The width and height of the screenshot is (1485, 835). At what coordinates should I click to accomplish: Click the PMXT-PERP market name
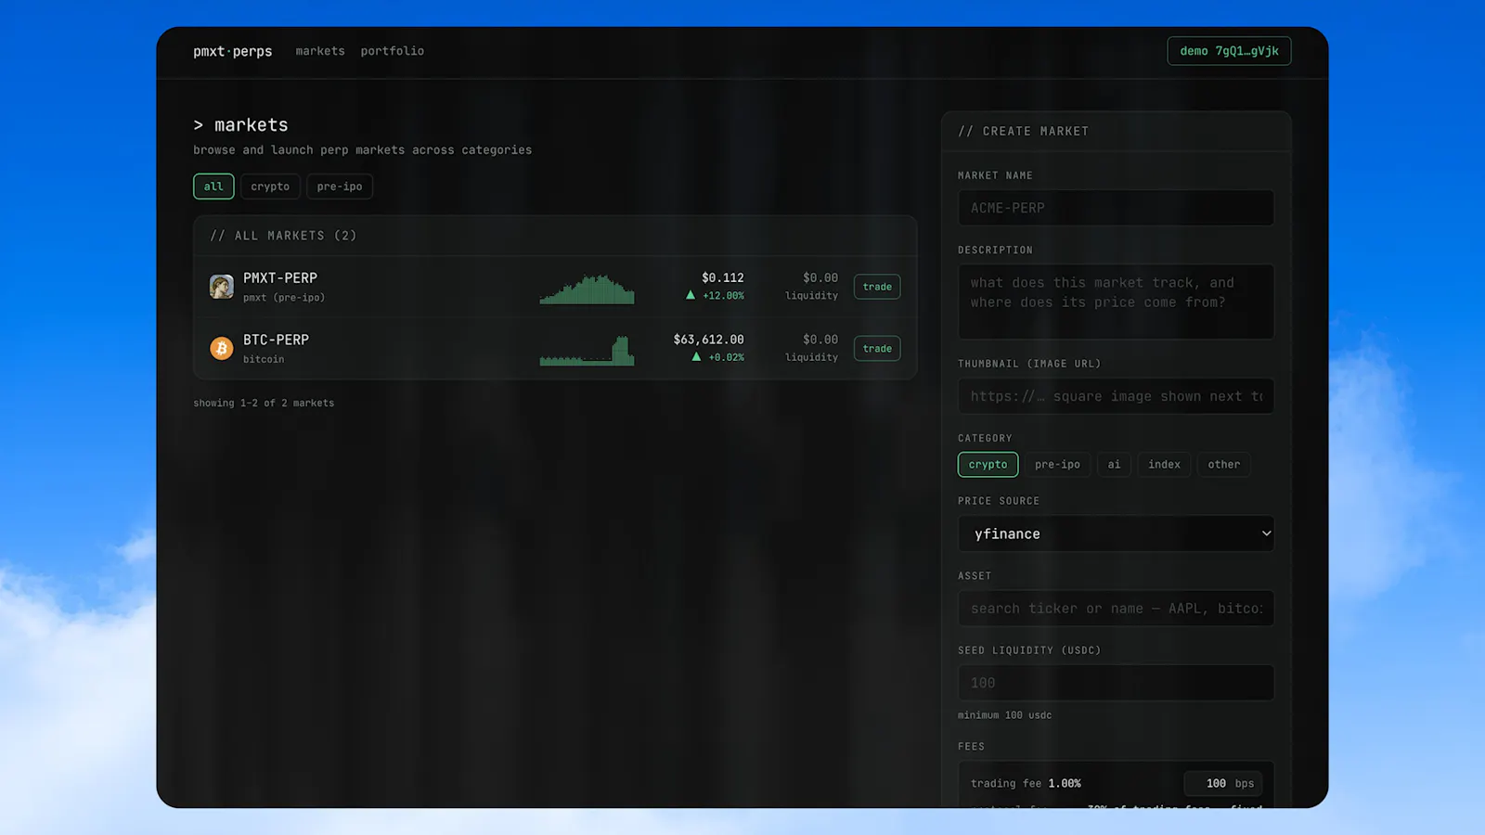point(280,278)
